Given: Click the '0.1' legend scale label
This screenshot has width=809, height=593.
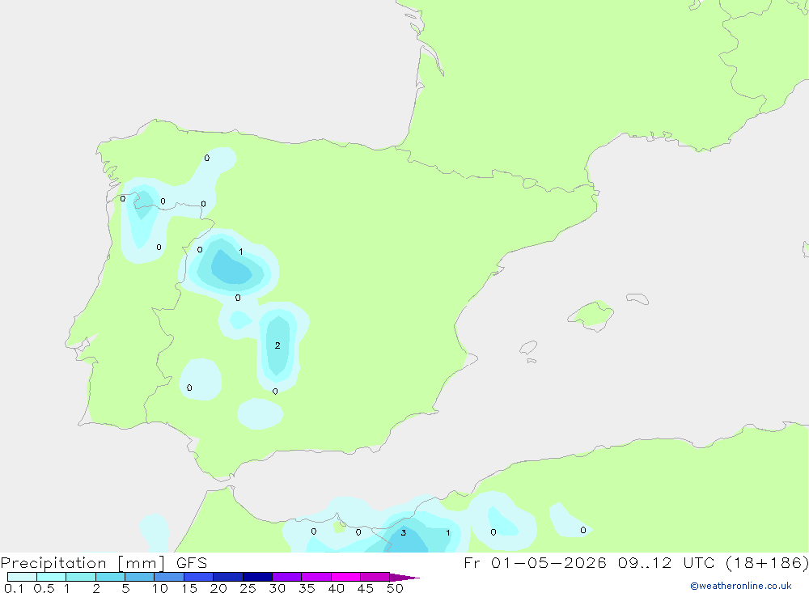Looking at the screenshot, I should pos(14,588).
